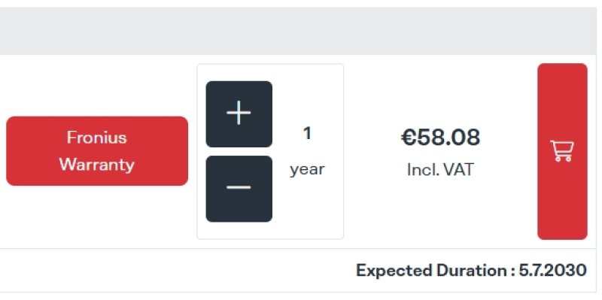
Task: Tap the white minus symbol icon
Action: click(x=239, y=187)
